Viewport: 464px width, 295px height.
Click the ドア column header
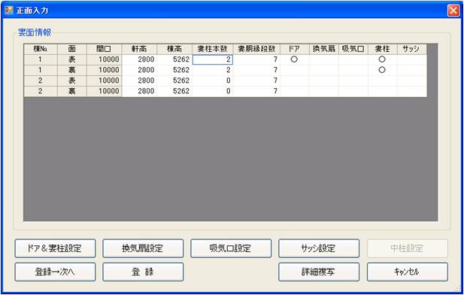[x=295, y=49]
